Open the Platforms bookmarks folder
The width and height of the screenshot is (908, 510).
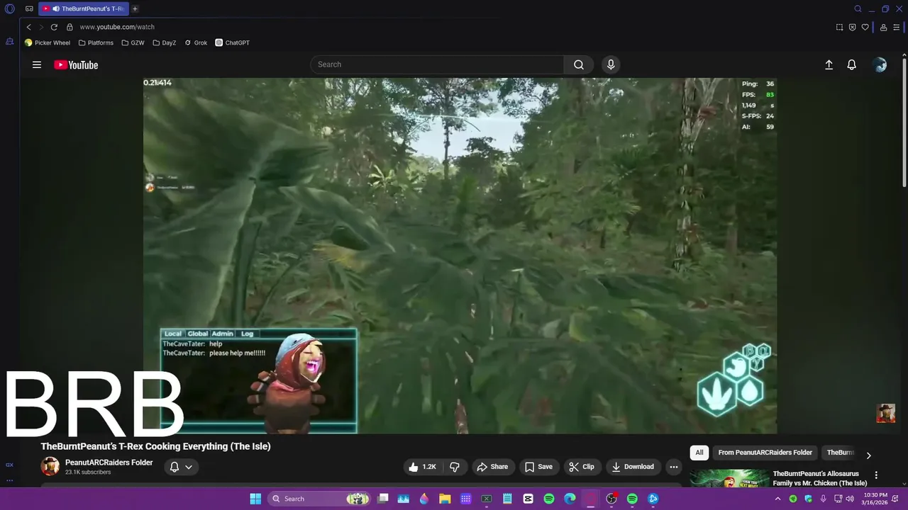click(x=96, y=42)
